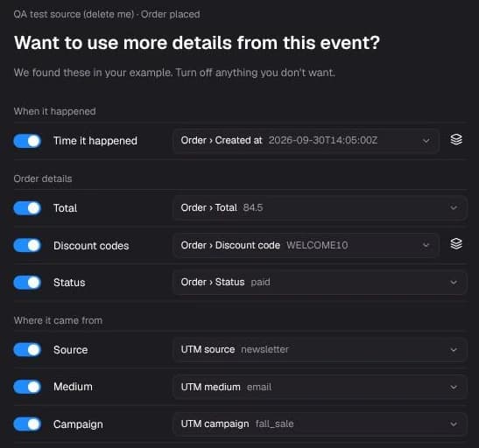Open the Order › Created at dropdown
Image resolution: width=479 pixels, height=448 pixels.
(x=306, y=141)
